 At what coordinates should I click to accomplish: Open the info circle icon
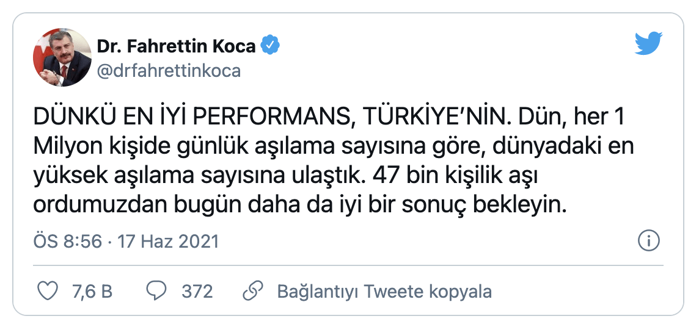(x=648, y=241)
